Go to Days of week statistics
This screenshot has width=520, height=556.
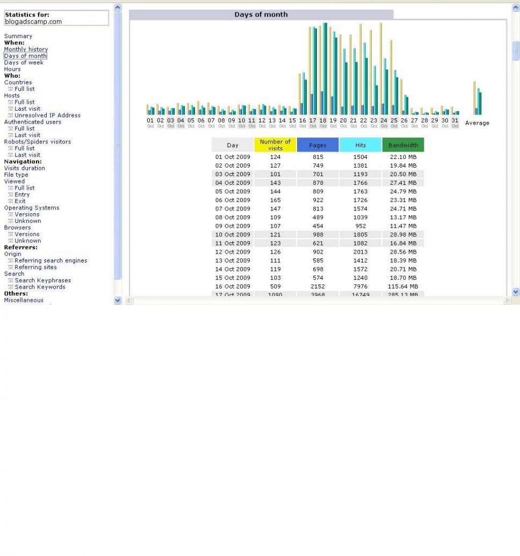pyautogui.click(x=24, y=63)
